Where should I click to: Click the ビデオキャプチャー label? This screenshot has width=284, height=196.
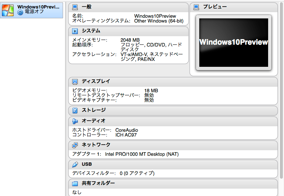tap(94, 100)
